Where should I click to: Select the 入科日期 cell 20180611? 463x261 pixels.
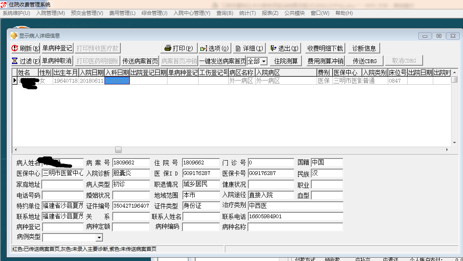pyautogui.click(x=117, y=81)
